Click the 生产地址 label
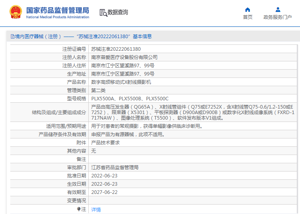300x214 pixels. coord(76,74)
